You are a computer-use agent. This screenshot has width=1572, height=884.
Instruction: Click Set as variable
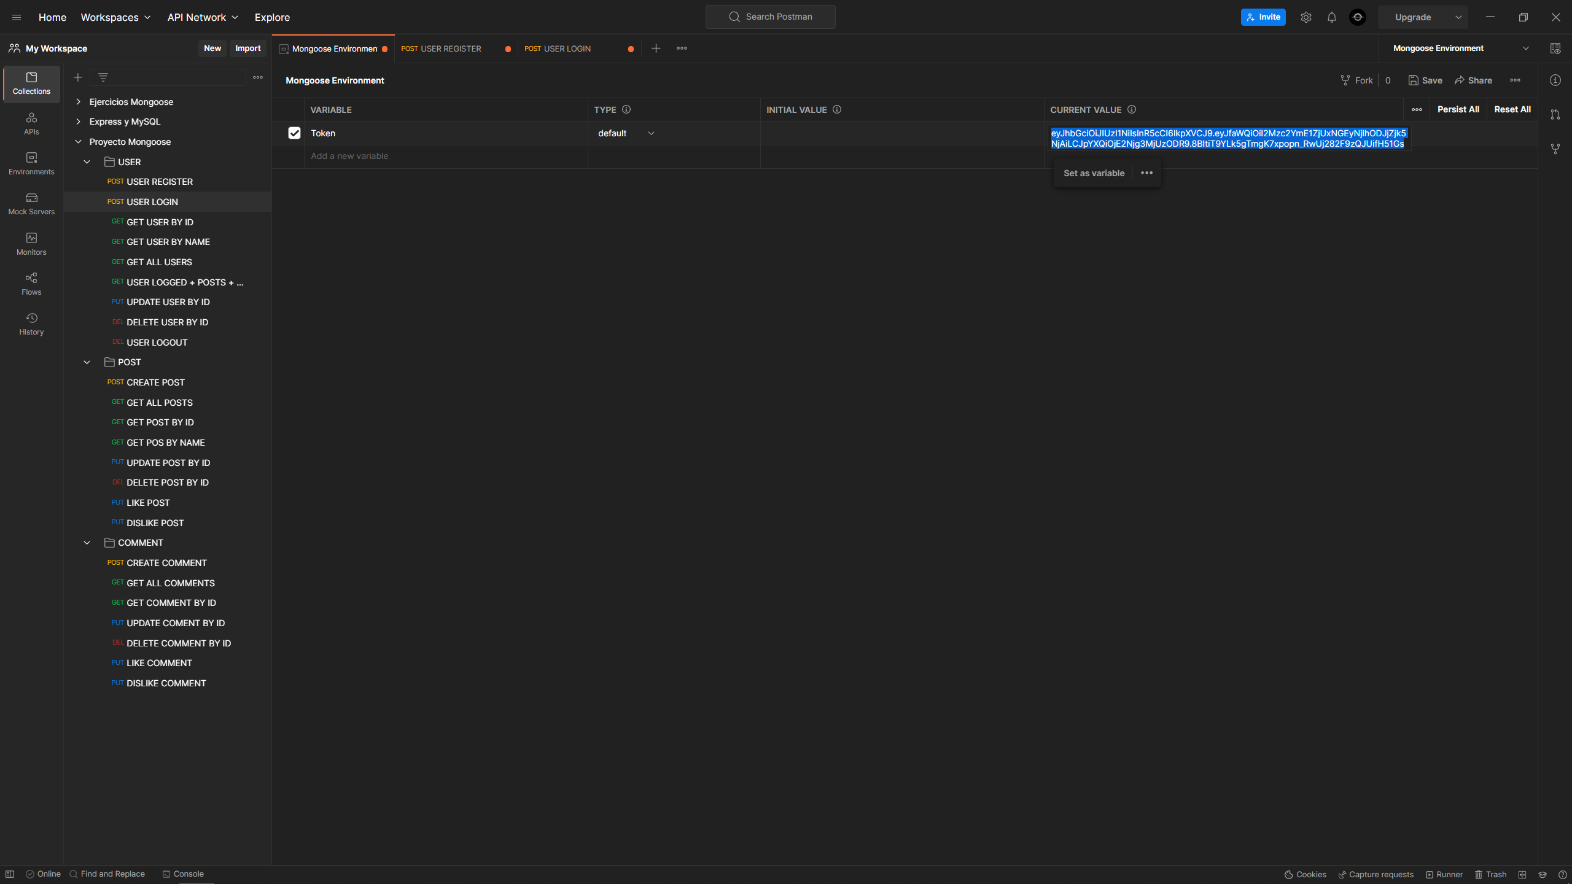(1094, 173)
